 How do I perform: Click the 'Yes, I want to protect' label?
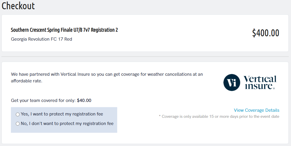coord(62,114)
